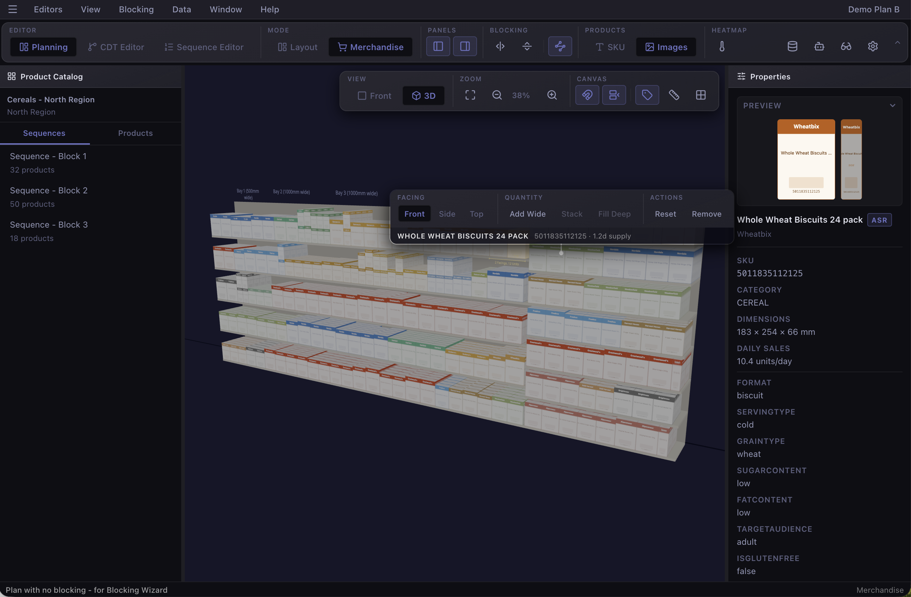This screenshot has width=911, height=597.
Task: Collapse the Preview section chevron
Action: pyautogui.click(x=893, y=105)
